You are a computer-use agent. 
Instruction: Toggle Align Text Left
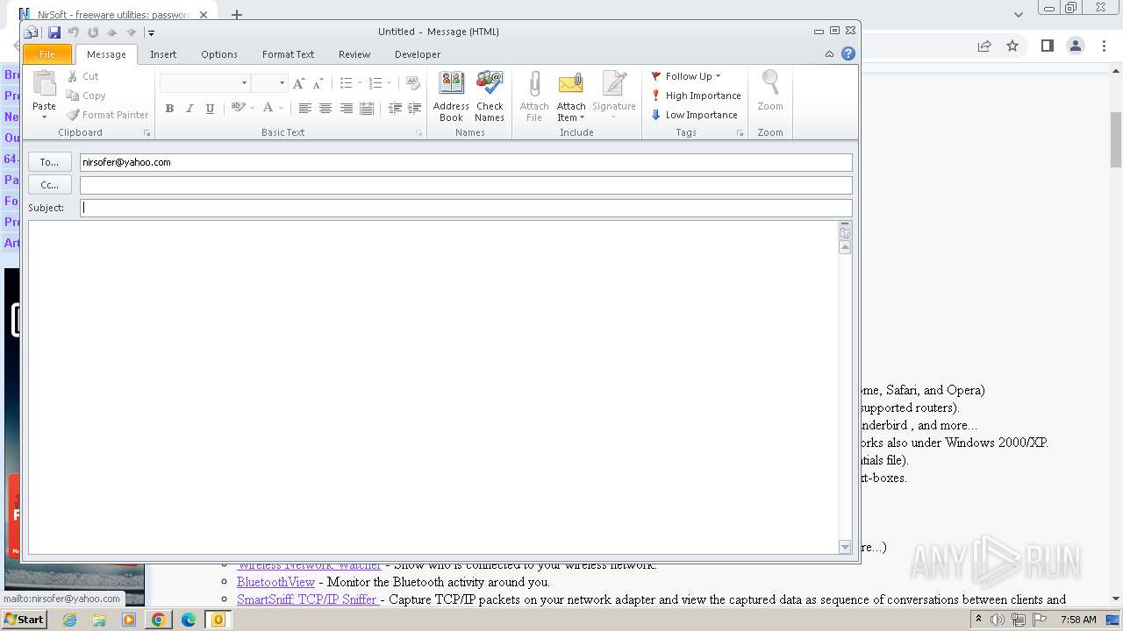coord(304,109)
